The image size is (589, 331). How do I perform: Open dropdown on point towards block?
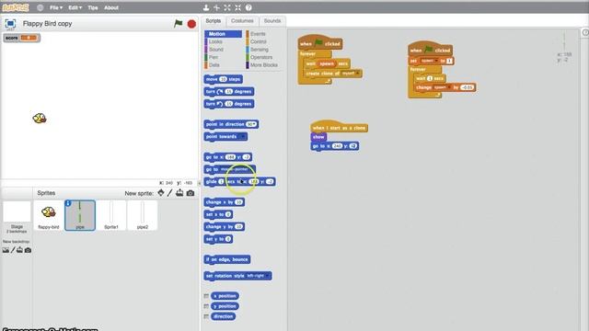243,137
